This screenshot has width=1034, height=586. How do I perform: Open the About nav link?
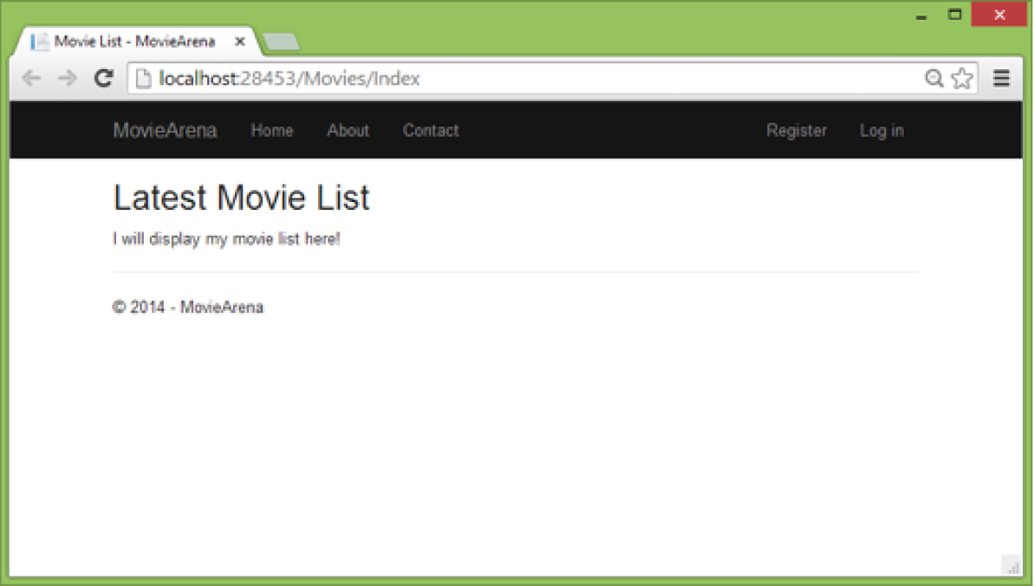(348, 130)
